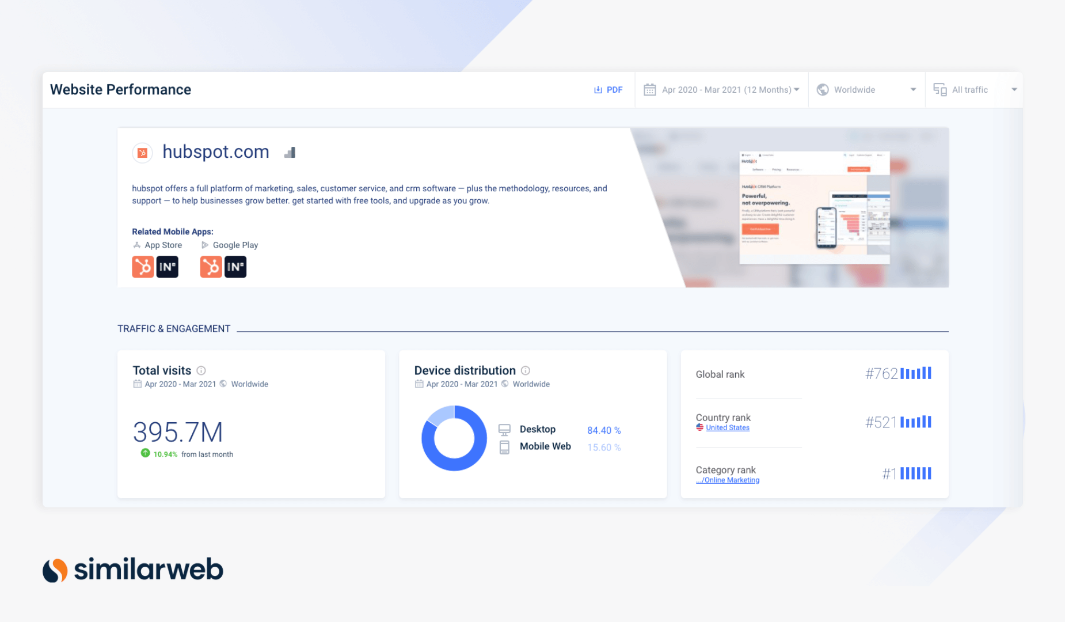Click the Country rank #521 value
The height and width of the screenshot is (622, 1065).
(881, 423)
